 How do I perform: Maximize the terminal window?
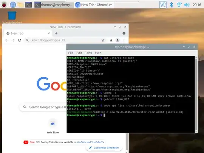coord(189,47)
